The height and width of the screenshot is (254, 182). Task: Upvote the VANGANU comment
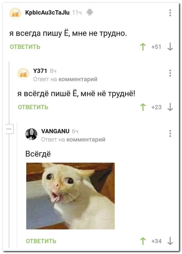click(x=143, y=241)
